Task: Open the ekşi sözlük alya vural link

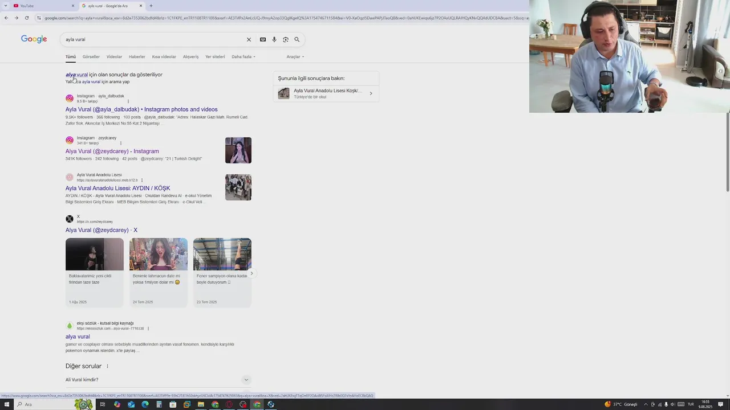Action: [78, 337]
